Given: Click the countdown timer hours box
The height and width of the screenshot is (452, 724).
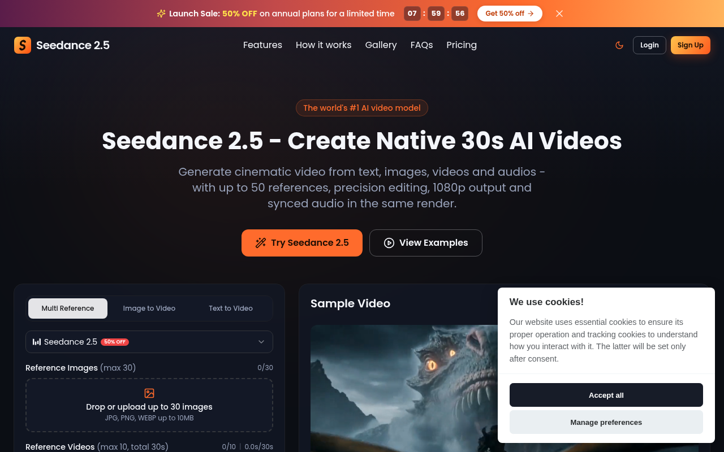Looking at the screenshot, I should tap(412, 14).
